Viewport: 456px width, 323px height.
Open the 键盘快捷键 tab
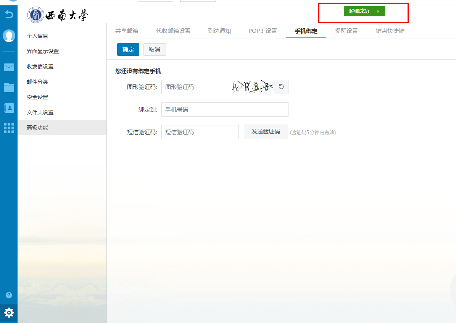(390, 31)
